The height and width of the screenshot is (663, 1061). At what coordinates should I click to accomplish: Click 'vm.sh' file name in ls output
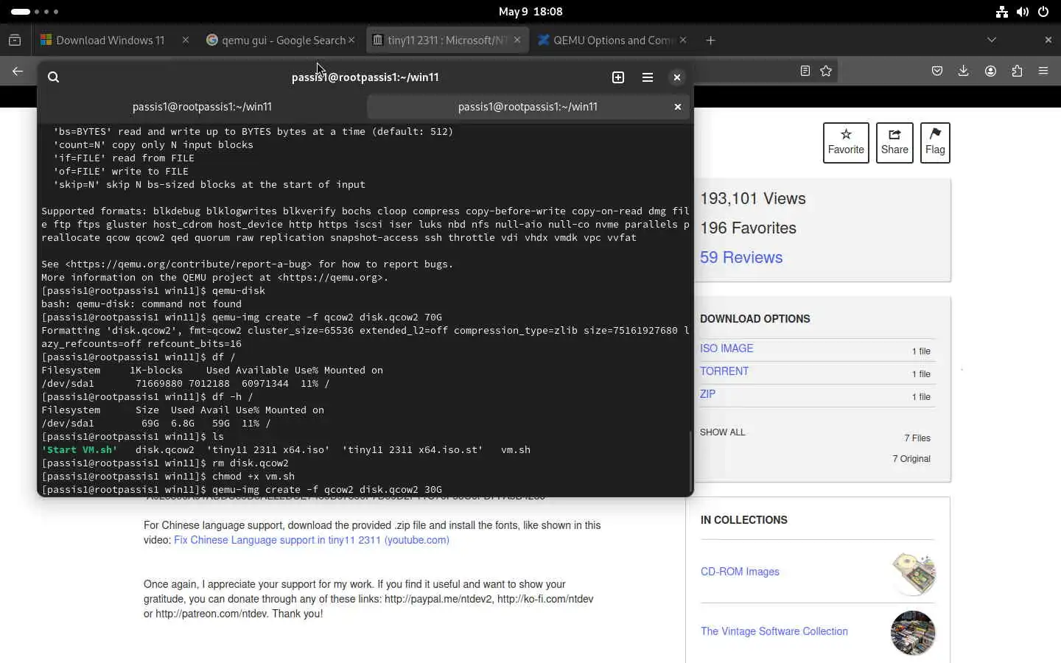tap(516, 450)
